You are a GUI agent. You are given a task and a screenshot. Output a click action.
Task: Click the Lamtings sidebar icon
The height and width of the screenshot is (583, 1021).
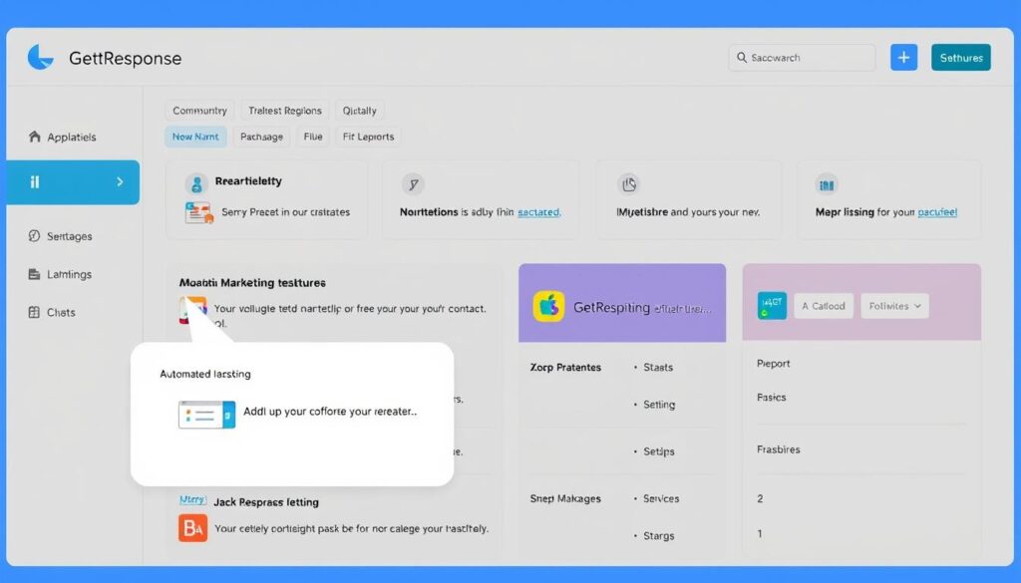(x=35, y=274)
